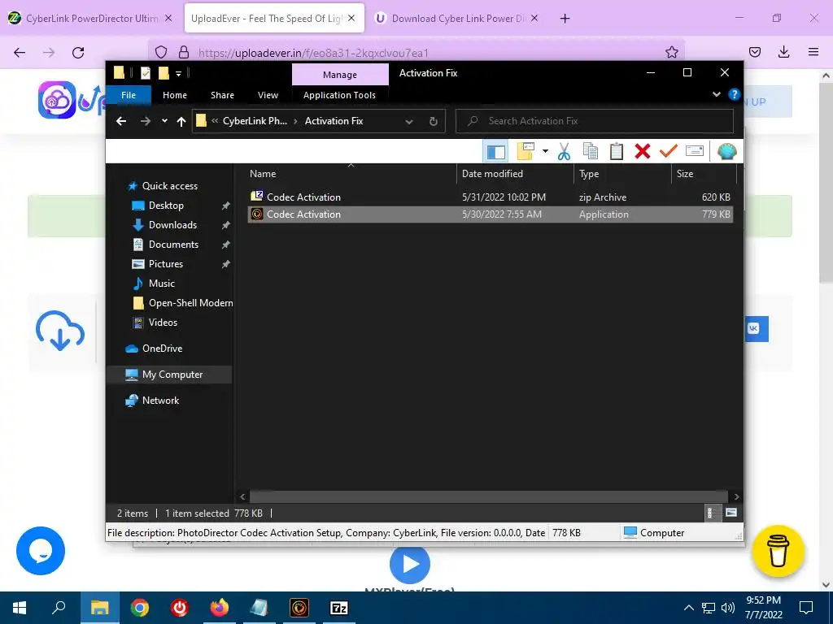Click the Explorer Back arrow
Image resolution: width=833 pixels, height=624 pixels.
coord(121,122)
